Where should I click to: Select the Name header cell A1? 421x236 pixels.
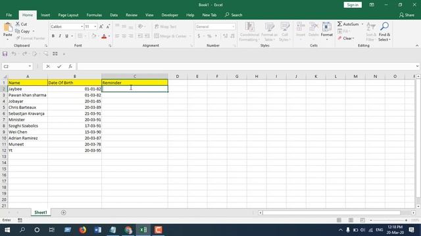click(28, 83)
